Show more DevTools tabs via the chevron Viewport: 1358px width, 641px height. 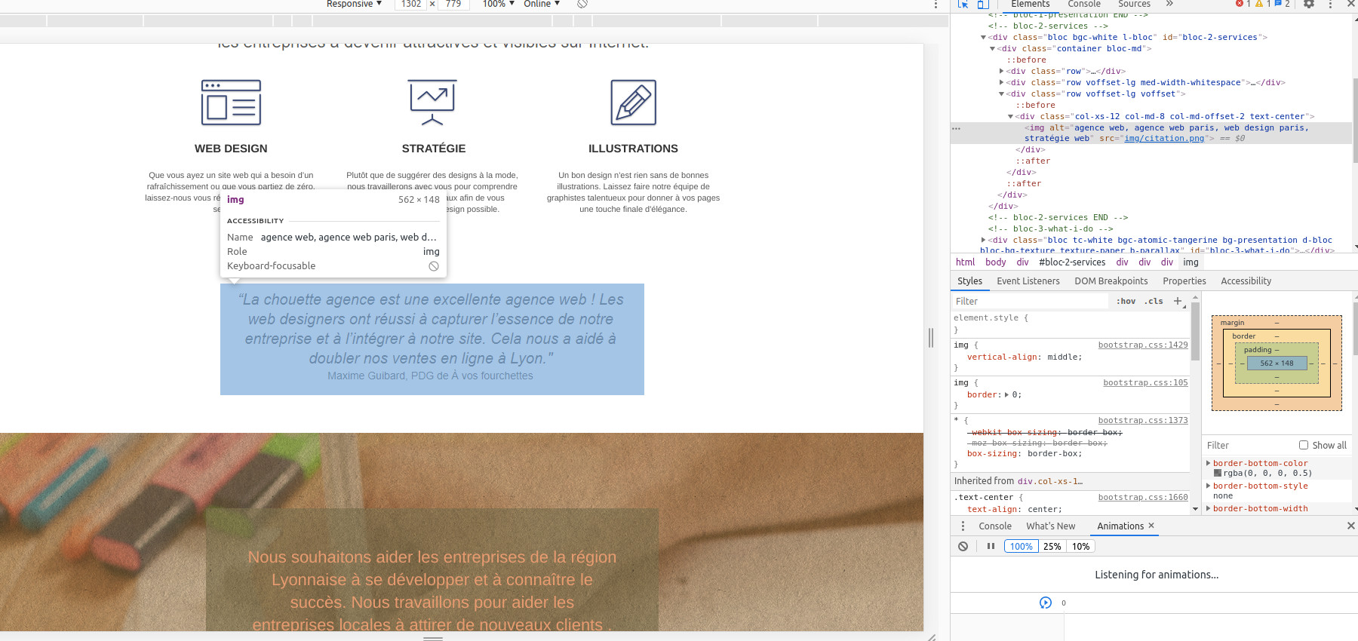[1169, 4]
